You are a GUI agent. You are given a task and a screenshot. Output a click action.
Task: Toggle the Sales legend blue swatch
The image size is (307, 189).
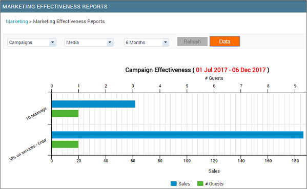174,184
